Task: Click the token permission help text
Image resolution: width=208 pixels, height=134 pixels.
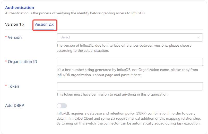Action: coord(112,94)
